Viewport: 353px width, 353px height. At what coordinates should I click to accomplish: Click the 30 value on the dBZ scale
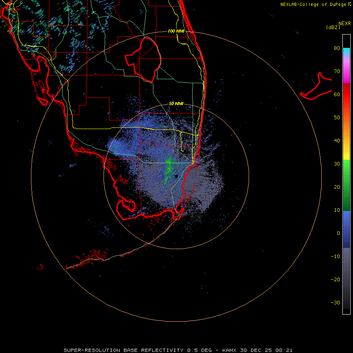pos(337,164)
